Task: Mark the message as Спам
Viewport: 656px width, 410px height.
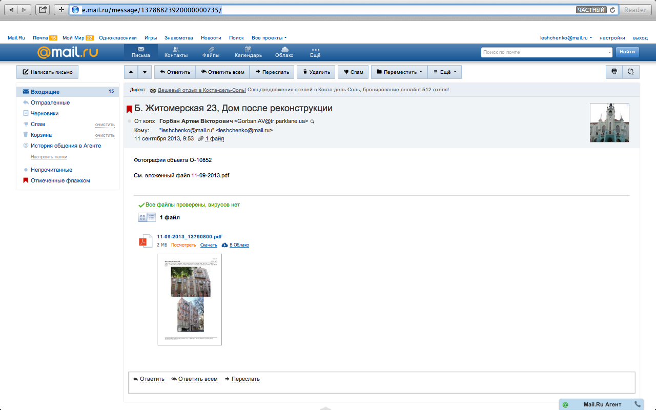Action: pyautogui.click(x=353, y=72)
